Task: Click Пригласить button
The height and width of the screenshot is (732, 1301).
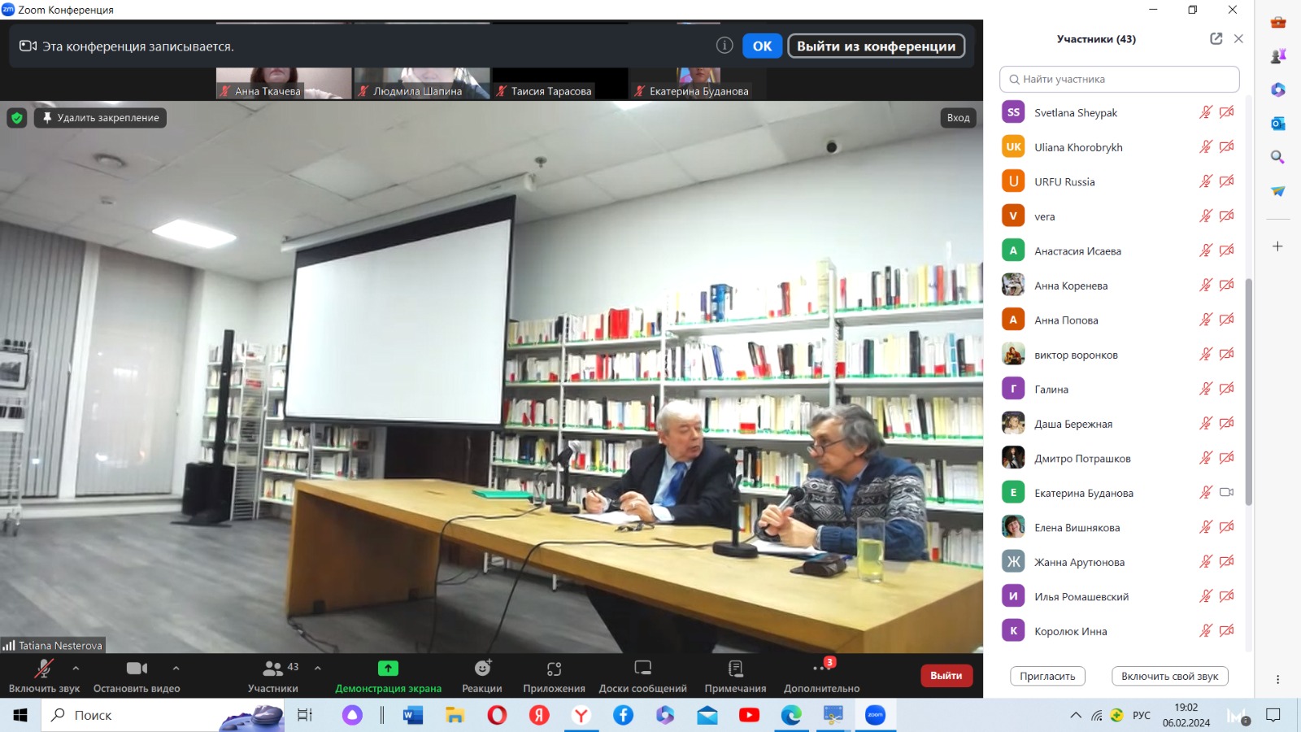Action: click(x=1047, y=676)
